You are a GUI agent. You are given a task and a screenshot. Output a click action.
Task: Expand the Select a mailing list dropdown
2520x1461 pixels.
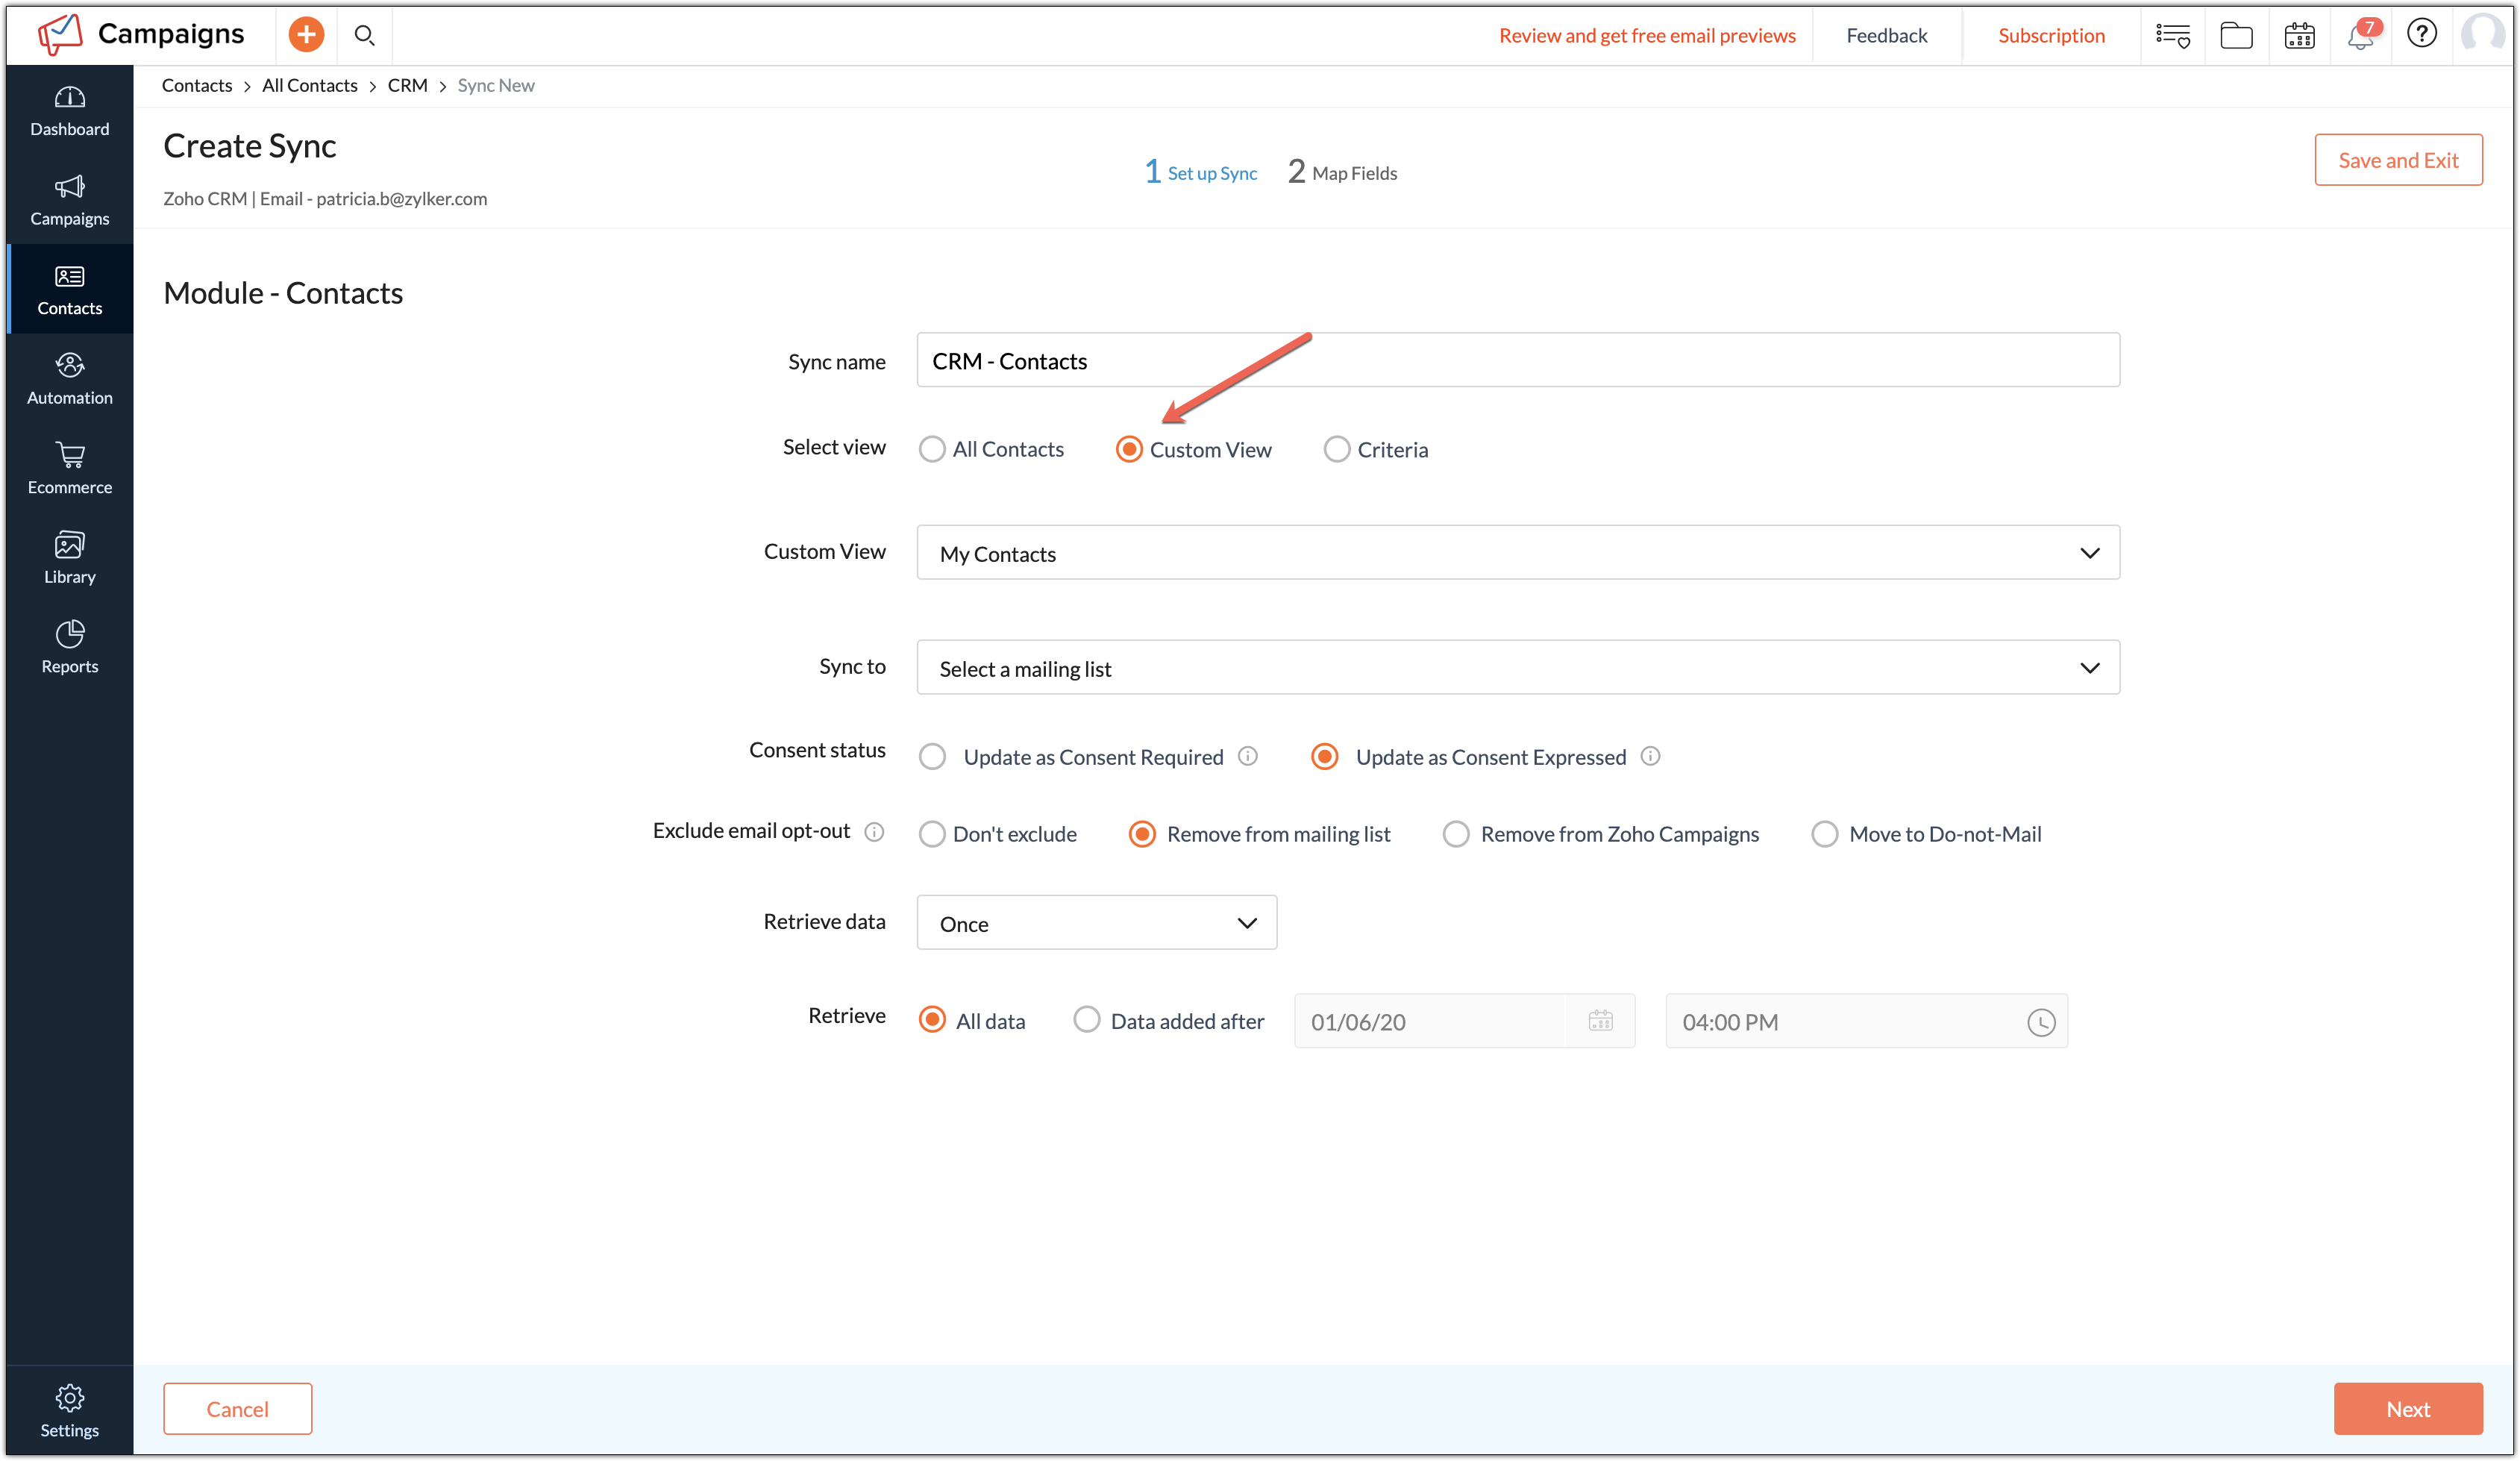1517,667
